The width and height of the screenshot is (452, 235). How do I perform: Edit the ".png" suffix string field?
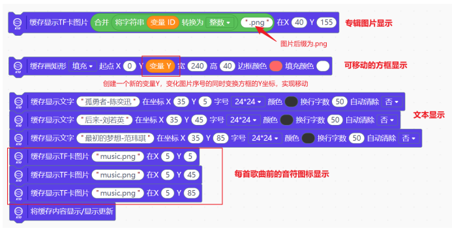pos(256,22)
